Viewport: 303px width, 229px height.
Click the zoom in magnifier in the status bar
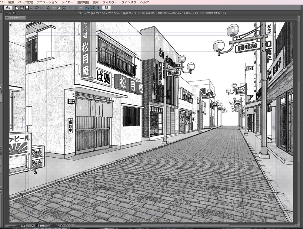pyautogui.click(x=32, y=225)
